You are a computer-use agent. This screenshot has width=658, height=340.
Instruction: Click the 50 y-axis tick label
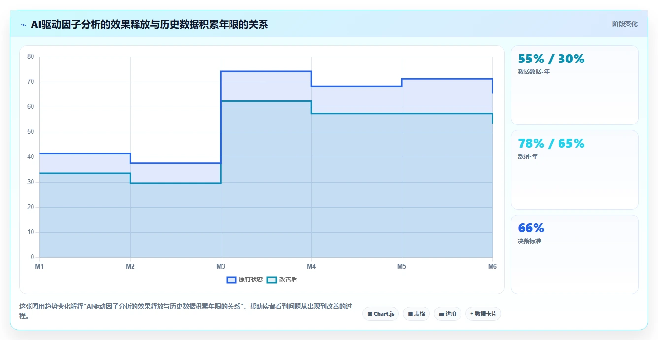click(x=31, y=132)
